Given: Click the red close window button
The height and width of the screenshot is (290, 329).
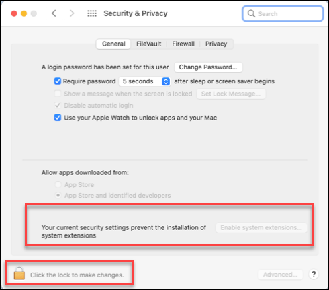Looking at the screenshot, I should [14, 13].
